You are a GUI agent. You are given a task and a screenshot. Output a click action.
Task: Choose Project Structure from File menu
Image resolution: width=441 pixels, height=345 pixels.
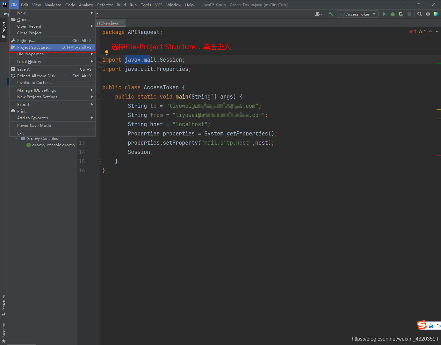(53, 47)
